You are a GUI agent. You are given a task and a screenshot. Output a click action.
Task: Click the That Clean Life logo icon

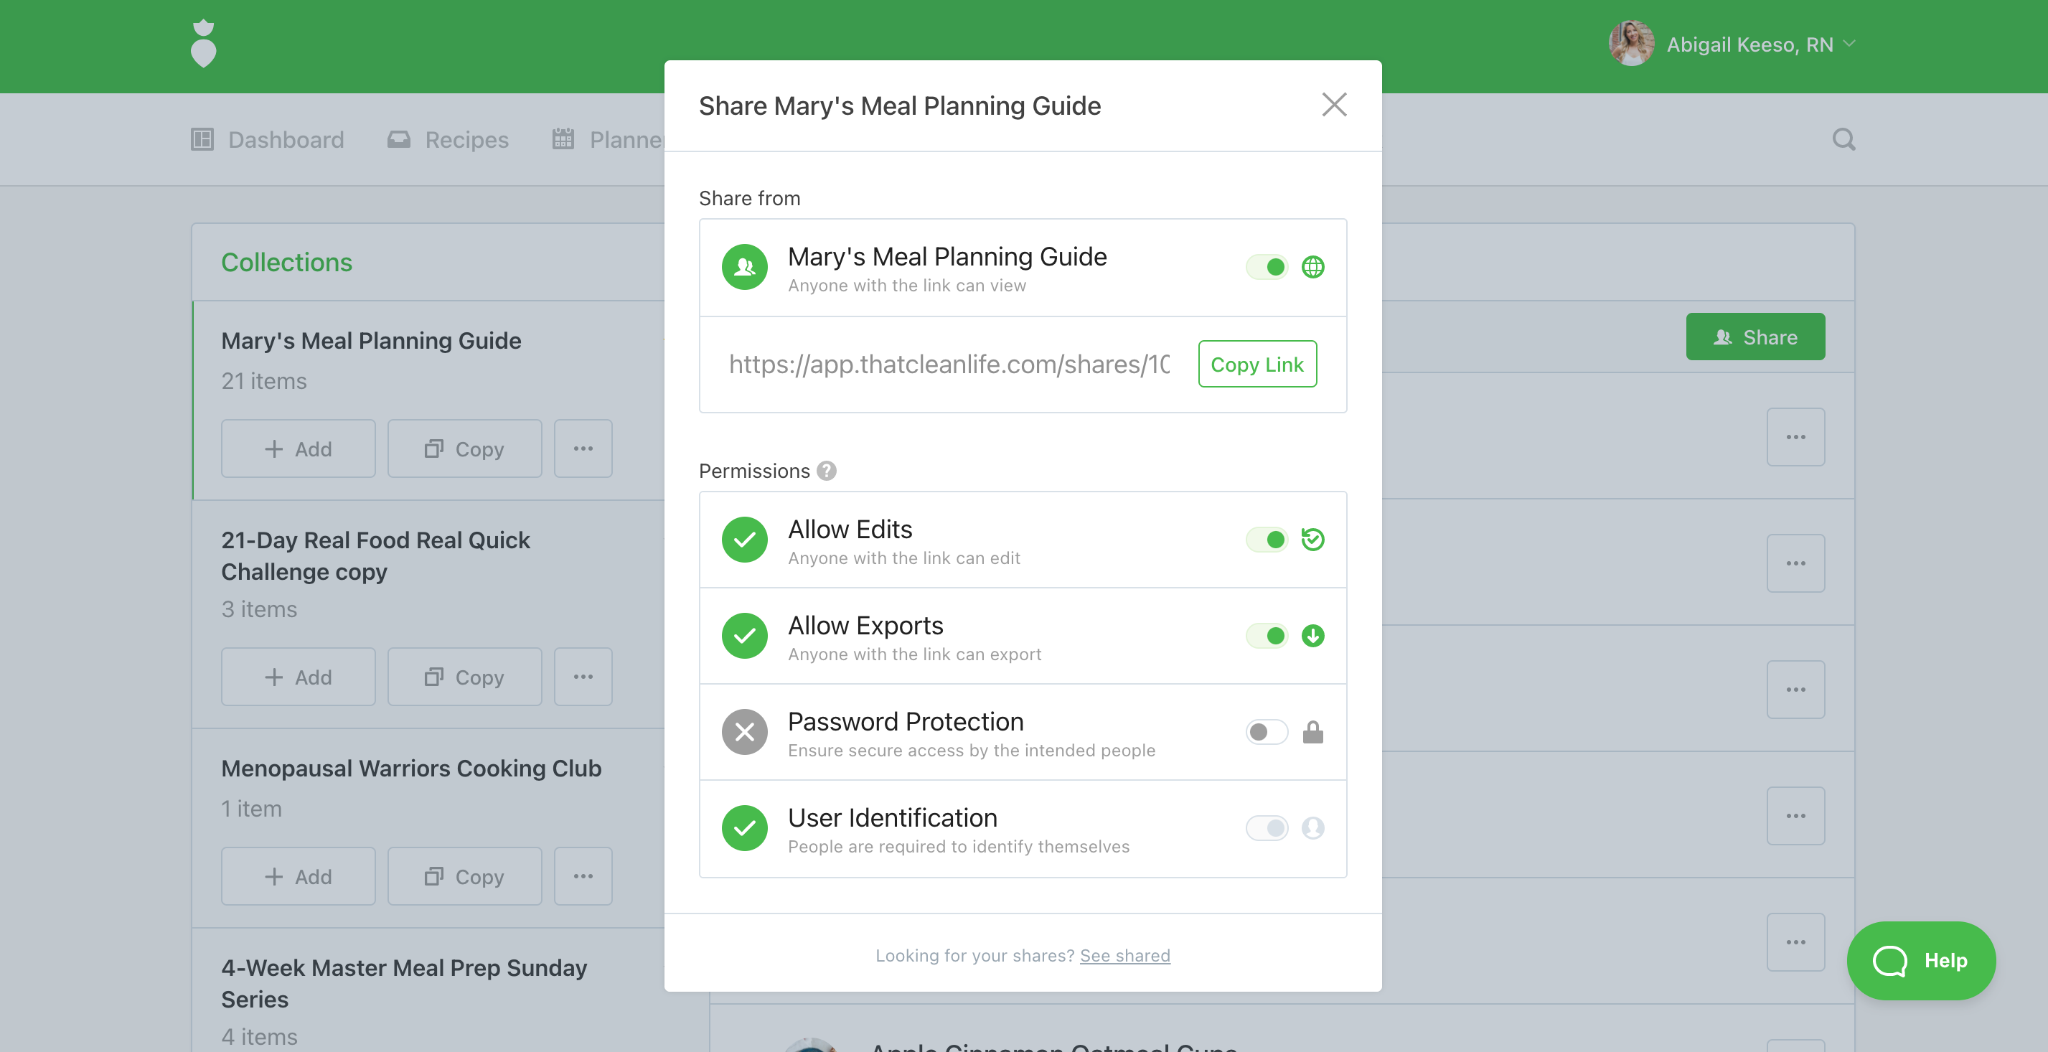coord(204,44)
